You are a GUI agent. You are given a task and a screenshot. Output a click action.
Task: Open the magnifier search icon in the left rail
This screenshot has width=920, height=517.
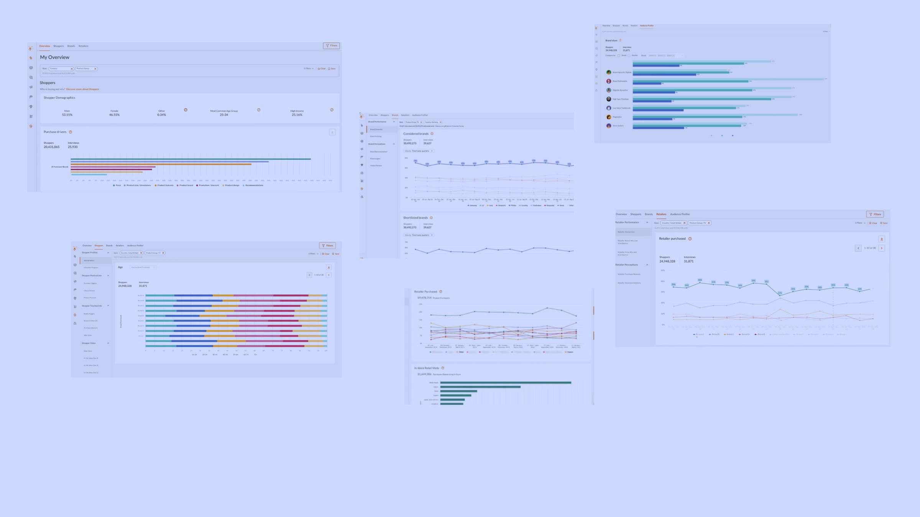[31, 77]
